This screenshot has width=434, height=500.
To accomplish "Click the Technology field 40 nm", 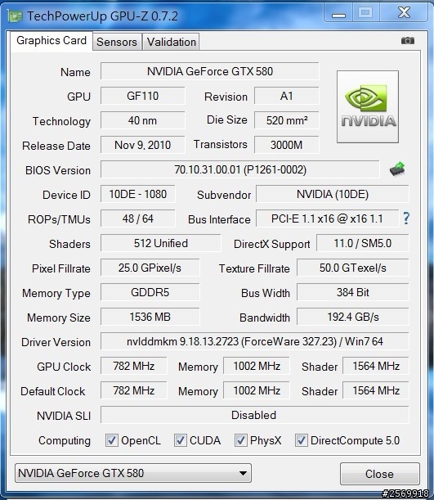I will click(143, 120).
